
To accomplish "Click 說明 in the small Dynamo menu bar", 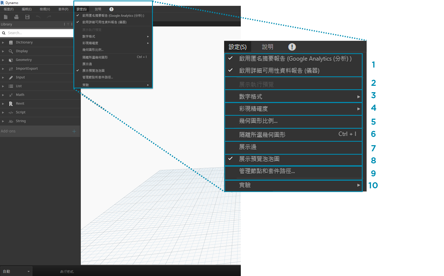I will [x=98, y=9].
